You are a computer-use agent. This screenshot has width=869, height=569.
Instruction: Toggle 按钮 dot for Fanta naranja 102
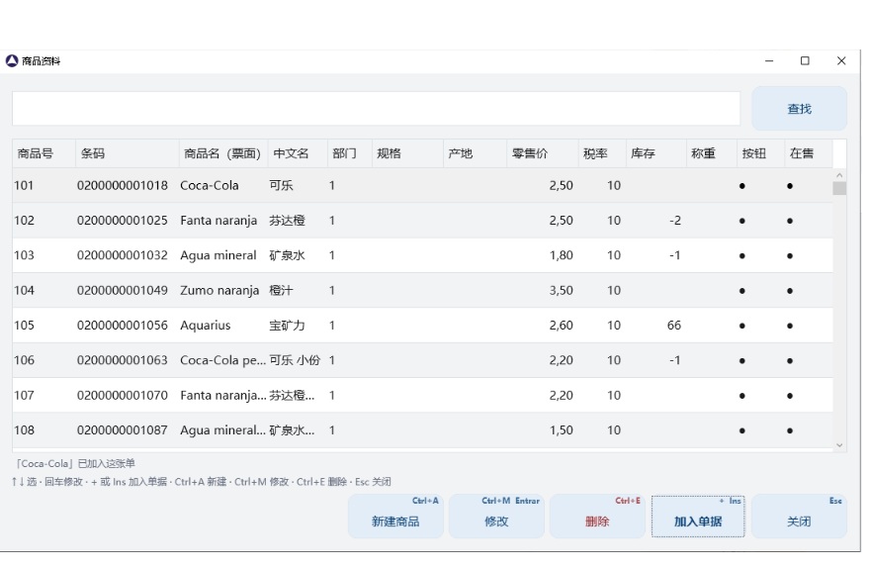(x=742, y=221)
